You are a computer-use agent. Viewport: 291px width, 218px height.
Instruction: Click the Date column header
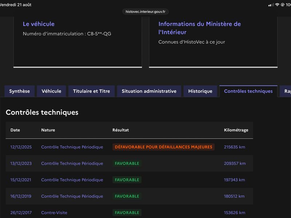[x=15, y=130]
